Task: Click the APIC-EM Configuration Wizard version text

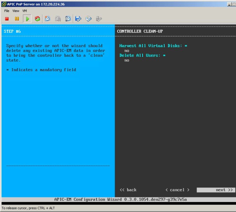Action: click(120, 199)
